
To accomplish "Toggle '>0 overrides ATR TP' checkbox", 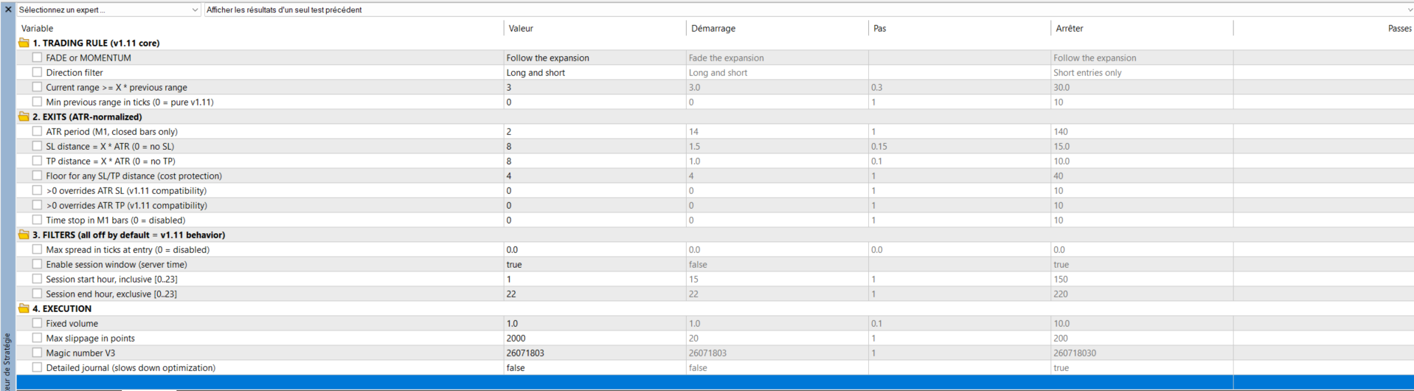I will tap(37, 205).
